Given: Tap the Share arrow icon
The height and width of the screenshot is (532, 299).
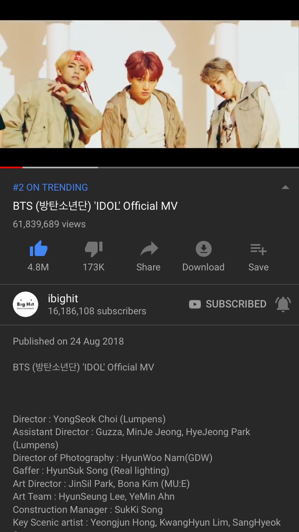Looking at the screenshot, I should [149, 249].
